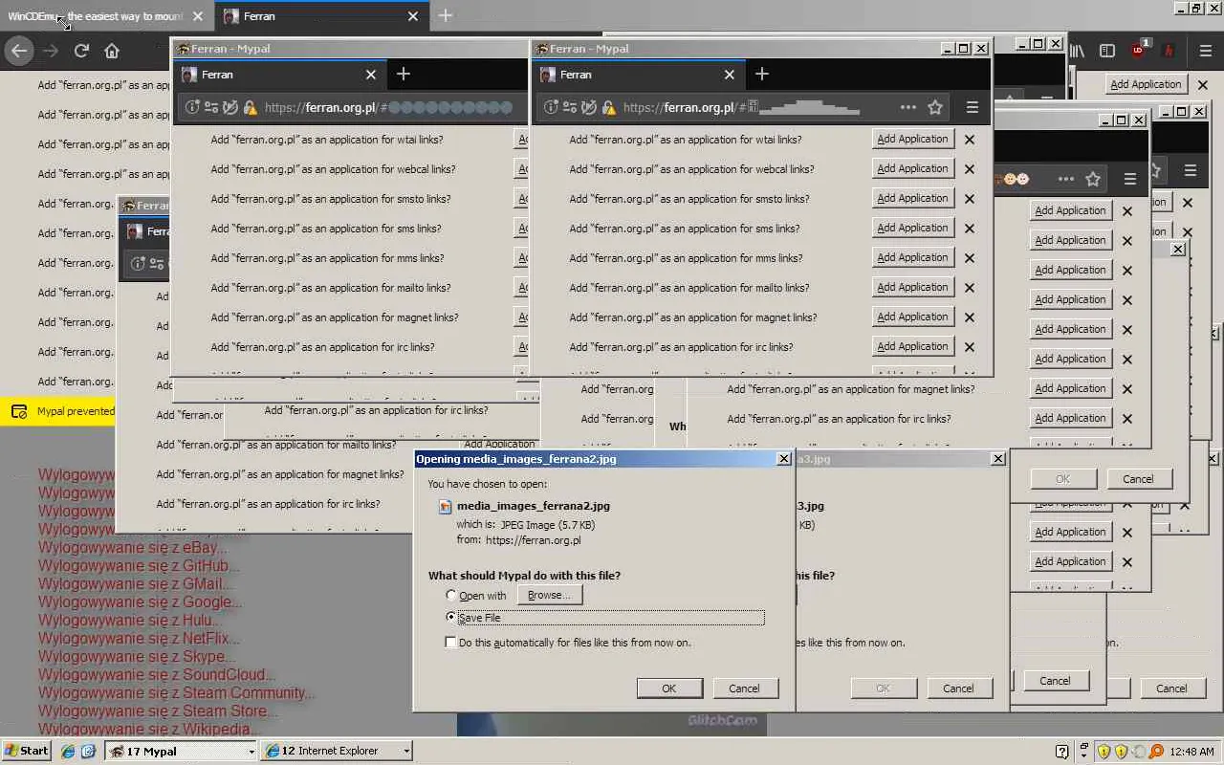Open three-dot page actions in address bar ending in gray bars
Viewport: 1224px width, 765px height.
[907, 107]
